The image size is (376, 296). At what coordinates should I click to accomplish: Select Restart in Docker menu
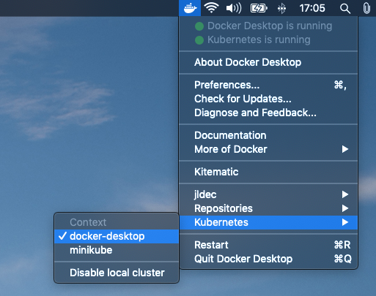point(268,245)
